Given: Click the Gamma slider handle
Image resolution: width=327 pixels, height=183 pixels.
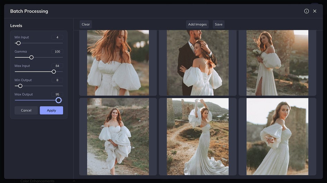Looking at the screenshot, I should [31, 57].
